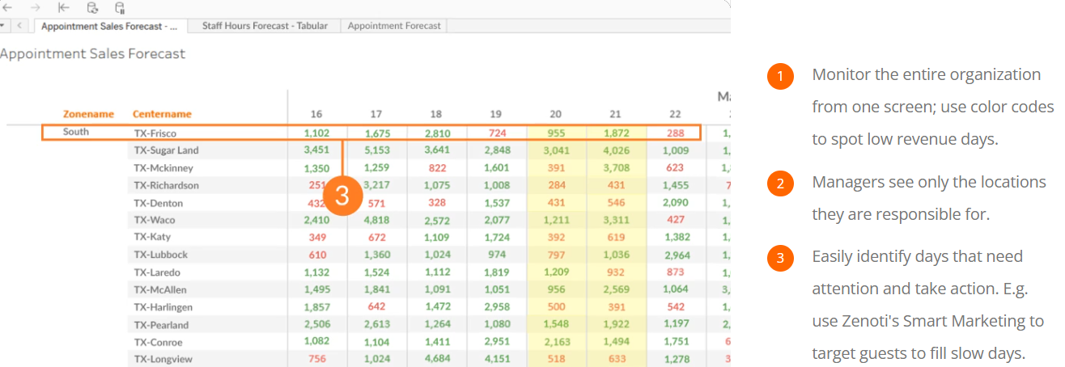Click the day 20 column header
1065x367 pixels.
pyautogui.click(x=555, y=114)
